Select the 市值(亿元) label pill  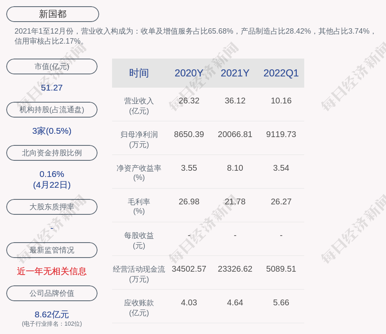tap(52, 66)
